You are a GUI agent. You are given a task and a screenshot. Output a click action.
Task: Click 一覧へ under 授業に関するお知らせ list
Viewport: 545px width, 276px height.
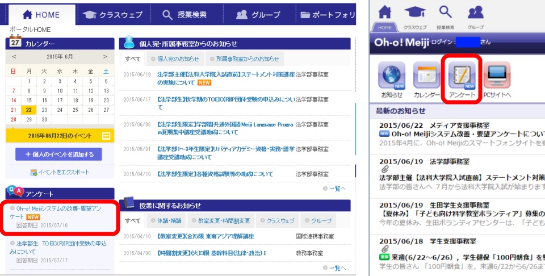[x=334, y=268]
